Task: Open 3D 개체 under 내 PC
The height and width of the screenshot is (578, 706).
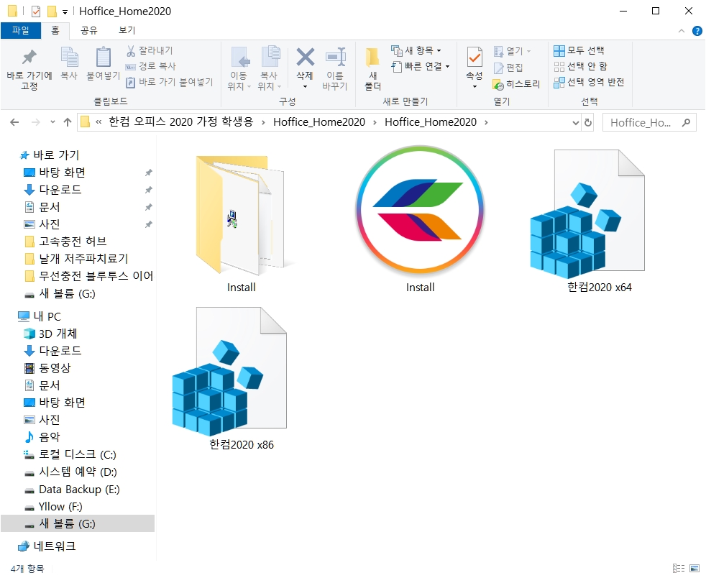Action: (x=58, y=334)
